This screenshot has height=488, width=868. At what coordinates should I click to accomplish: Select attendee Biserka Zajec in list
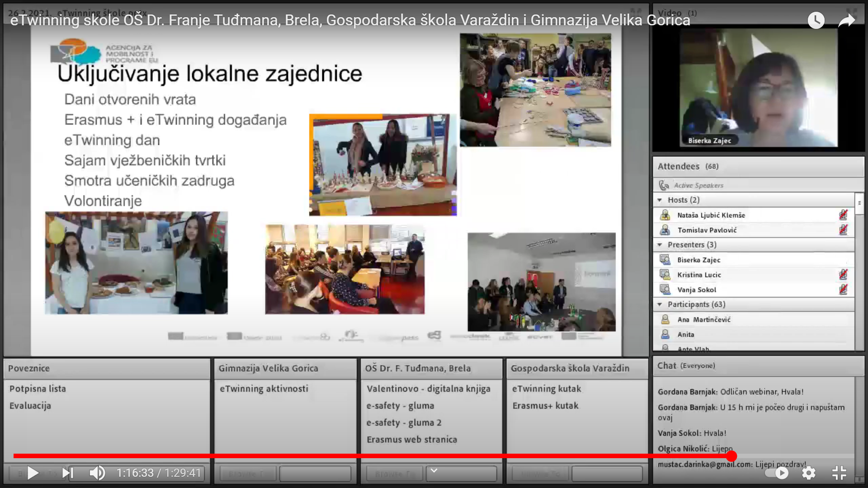754,260
